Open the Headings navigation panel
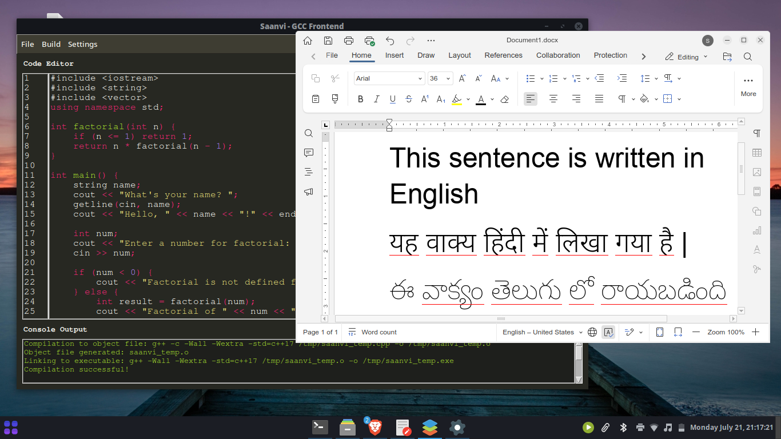Image resolution: width=781 pixels, height=439 pixels. tap(309, 171)
